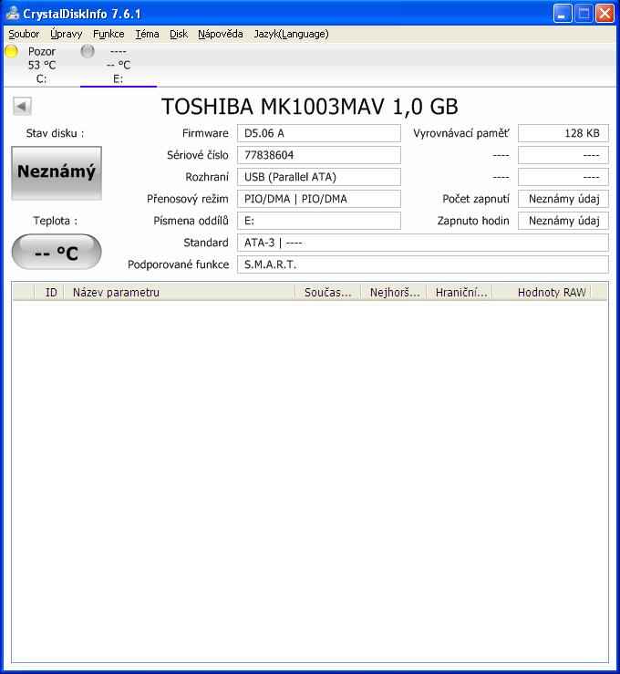Click the Teplota label
Viewport: 620px width, 674px height.
pos(56,221)
